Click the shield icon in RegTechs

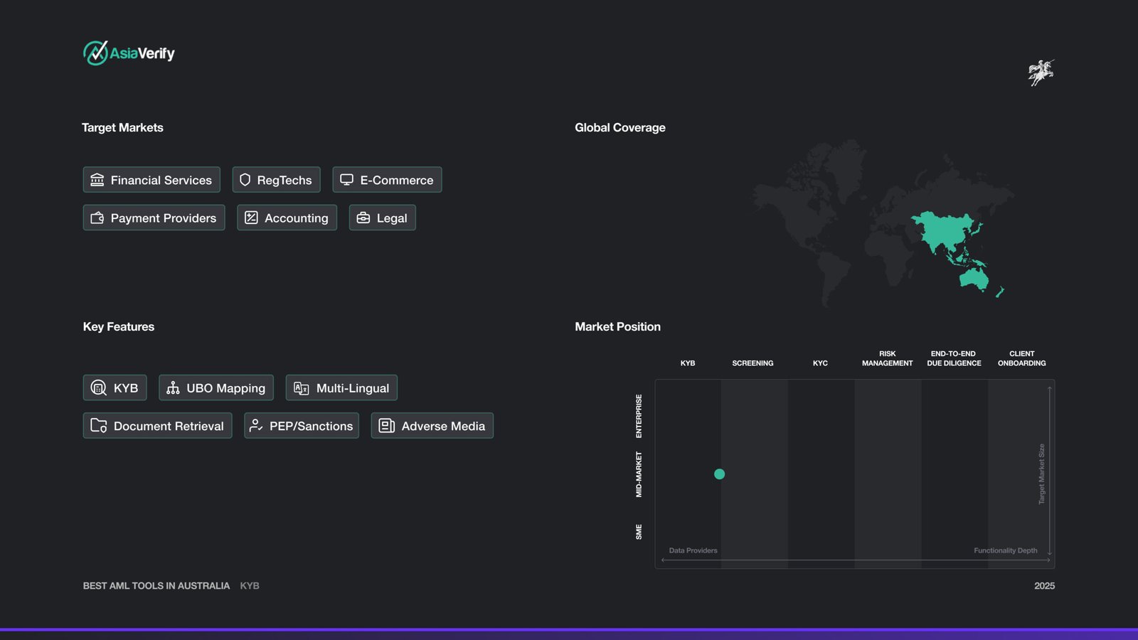(245, 180)
